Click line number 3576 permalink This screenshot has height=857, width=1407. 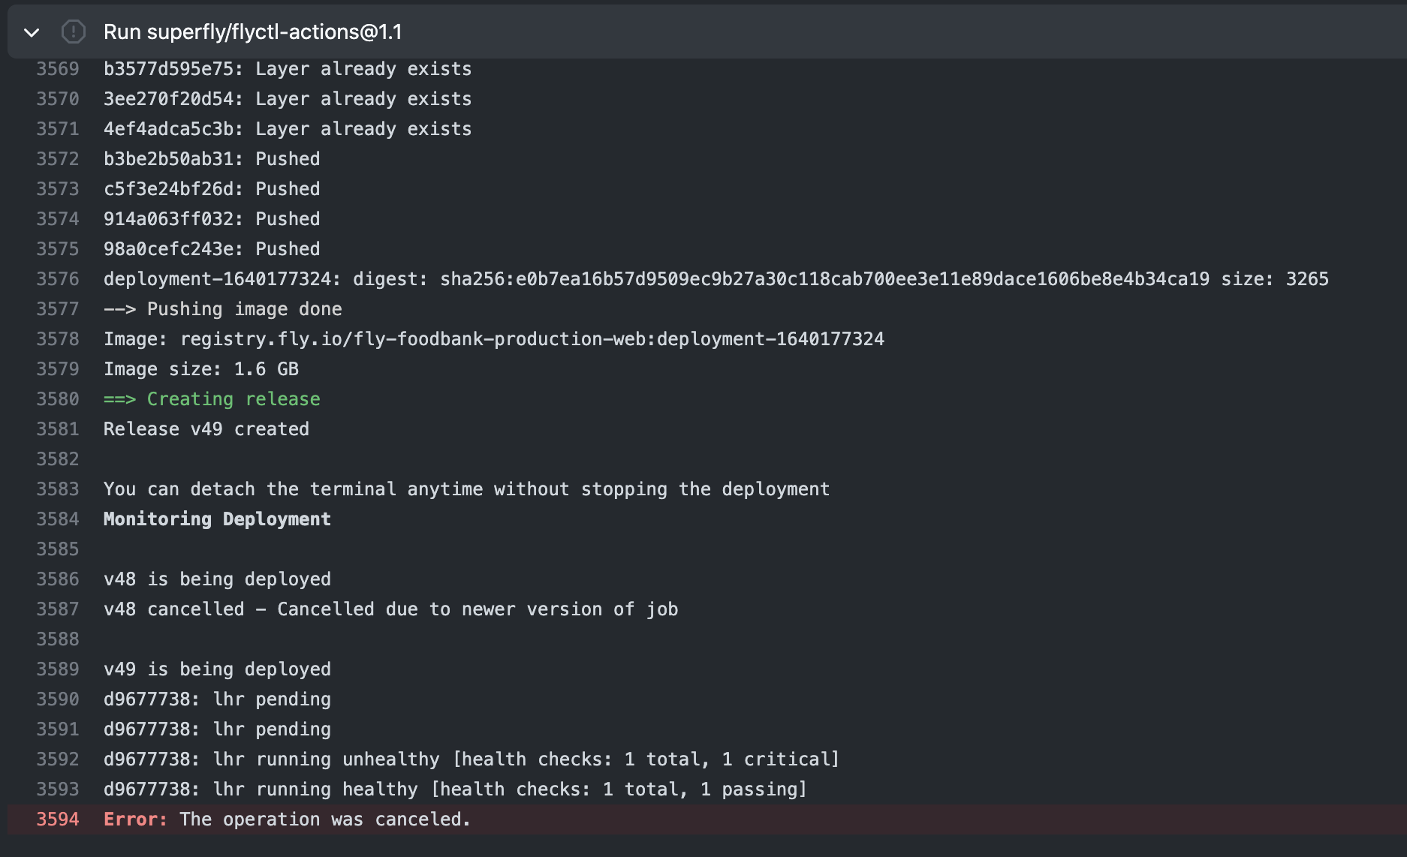[58, 279]
